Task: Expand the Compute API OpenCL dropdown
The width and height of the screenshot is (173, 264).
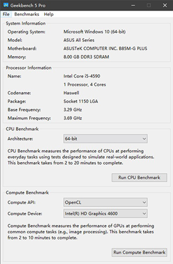Action: coord(105,203)
